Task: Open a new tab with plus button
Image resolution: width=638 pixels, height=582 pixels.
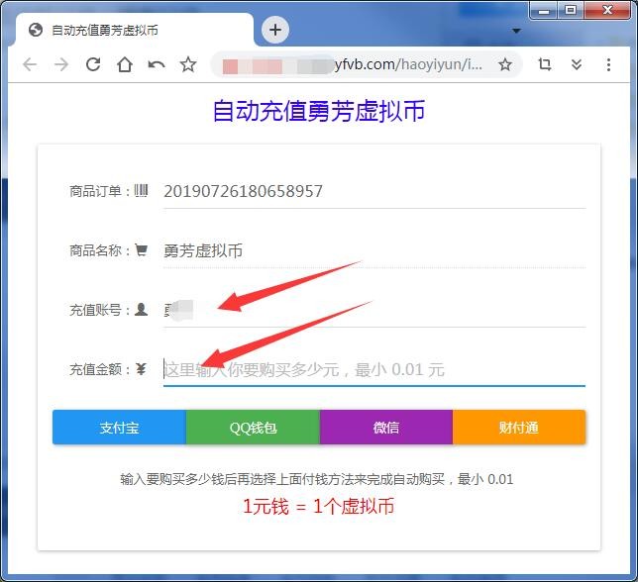Action: [275, 30]
